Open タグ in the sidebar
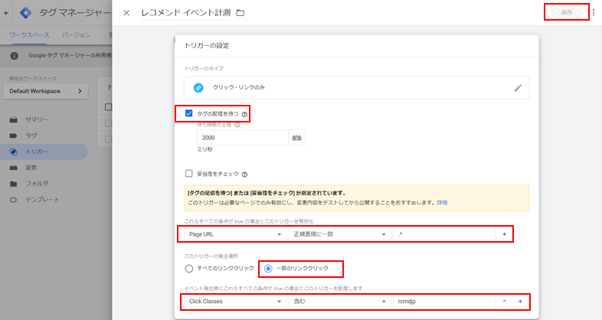The height and width of the screenshot is (320, 602). [31, 136]
